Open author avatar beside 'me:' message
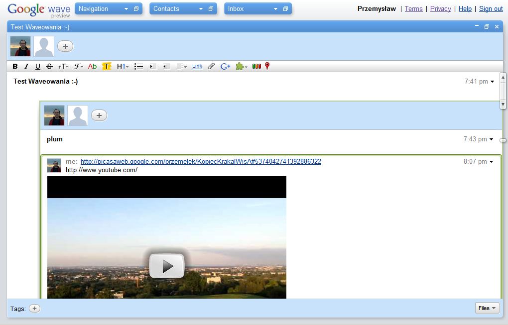 point(54,165)
